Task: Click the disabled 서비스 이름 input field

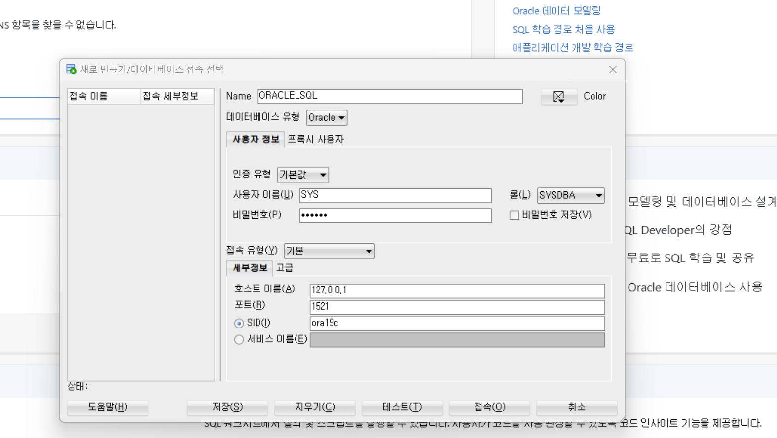Action: (457, 340)
